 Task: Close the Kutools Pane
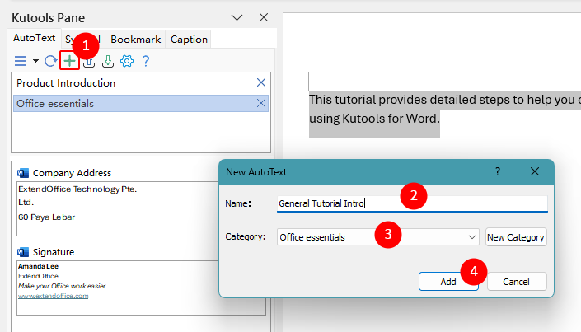pos(264,17)
